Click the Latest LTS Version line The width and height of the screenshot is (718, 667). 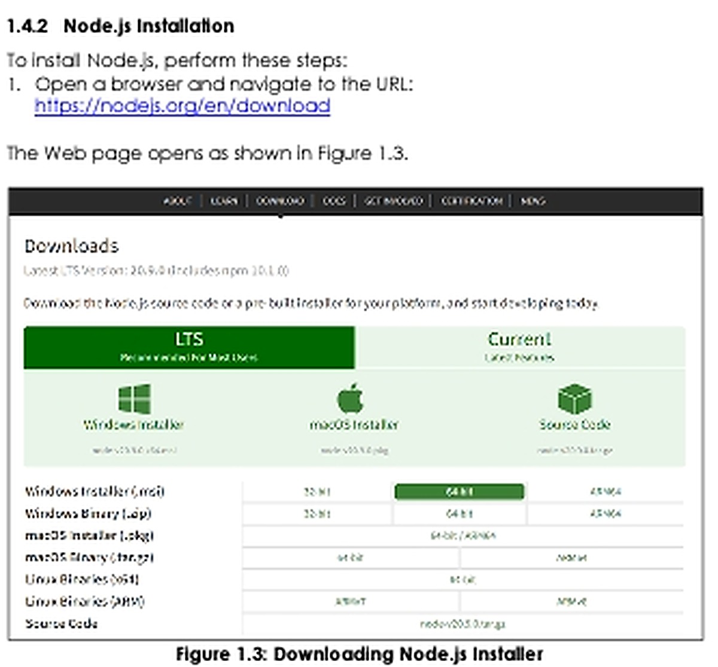click(156, 271)
